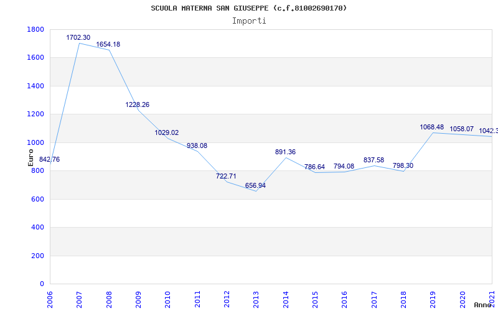
Task: Select year 2018 on the x-axis
Action: pyautogui.click(x=403, y=299)
